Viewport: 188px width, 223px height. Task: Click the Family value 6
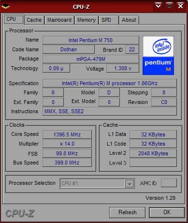(53, 92)
